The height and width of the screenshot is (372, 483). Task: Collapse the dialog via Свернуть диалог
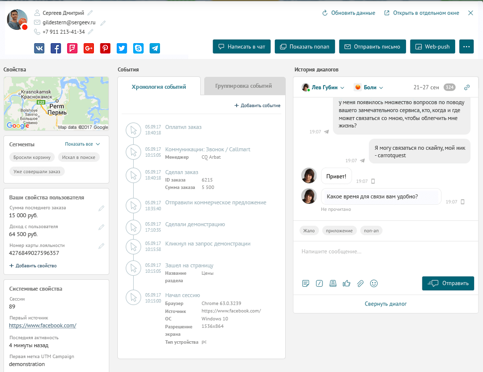(385, 304)
